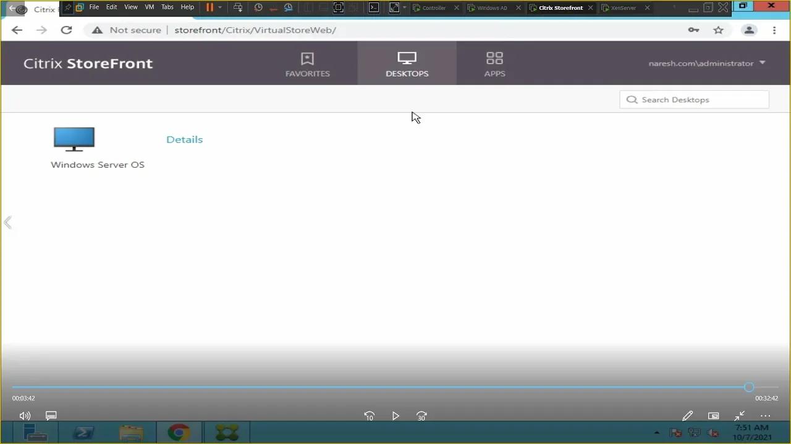The height and width of the screenshot is (444, 791).
Task: Take a snapshot of the virtual machine
Action: click(x=258, y=7)
